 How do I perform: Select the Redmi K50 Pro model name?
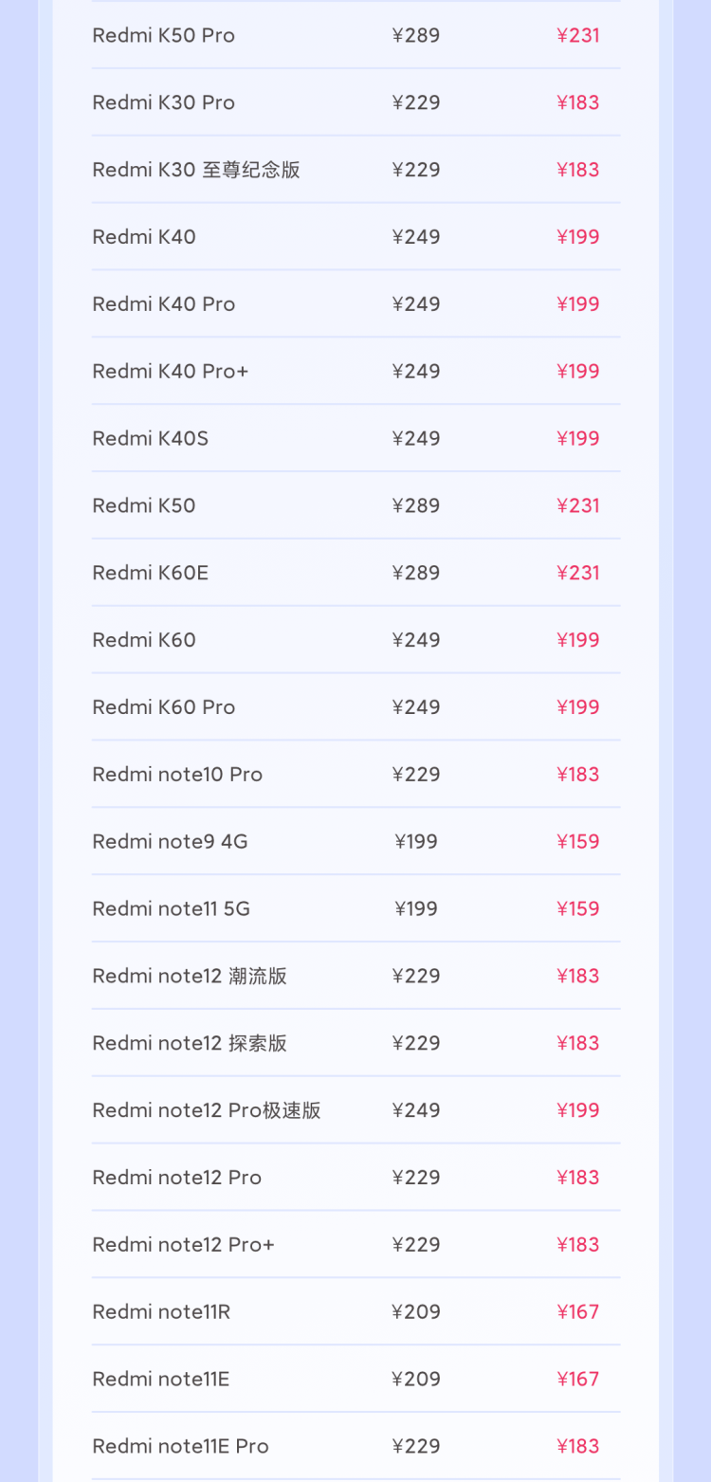163,36
